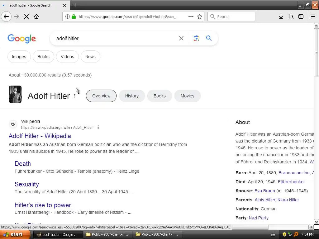Click the Wikipedia W favicon
The height and width of the screenshot is (239, 319).
tap(13, 124)
